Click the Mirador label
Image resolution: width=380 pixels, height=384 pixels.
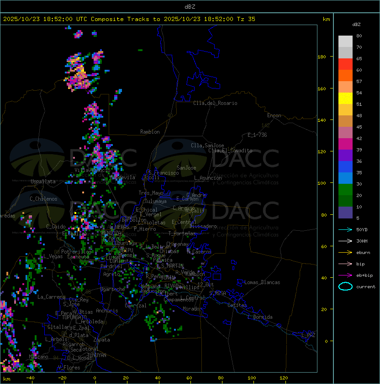click(193, 309)
